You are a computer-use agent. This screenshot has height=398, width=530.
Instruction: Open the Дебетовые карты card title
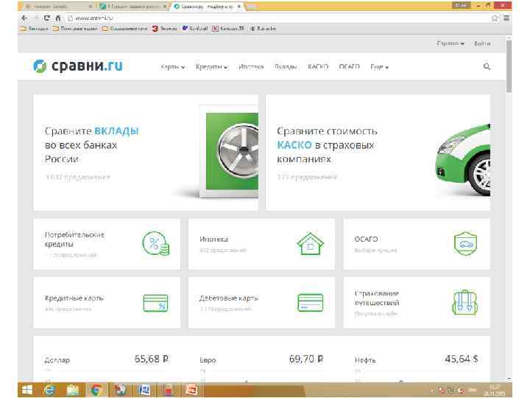click(x=229, y=298)
